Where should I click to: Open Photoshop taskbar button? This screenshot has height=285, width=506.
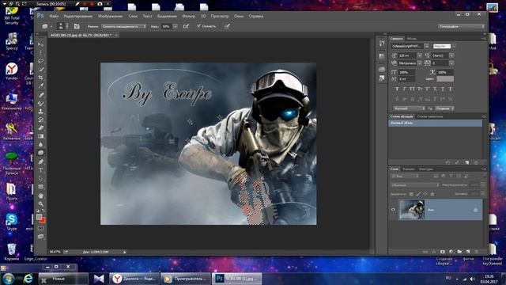tap(237, 279)
